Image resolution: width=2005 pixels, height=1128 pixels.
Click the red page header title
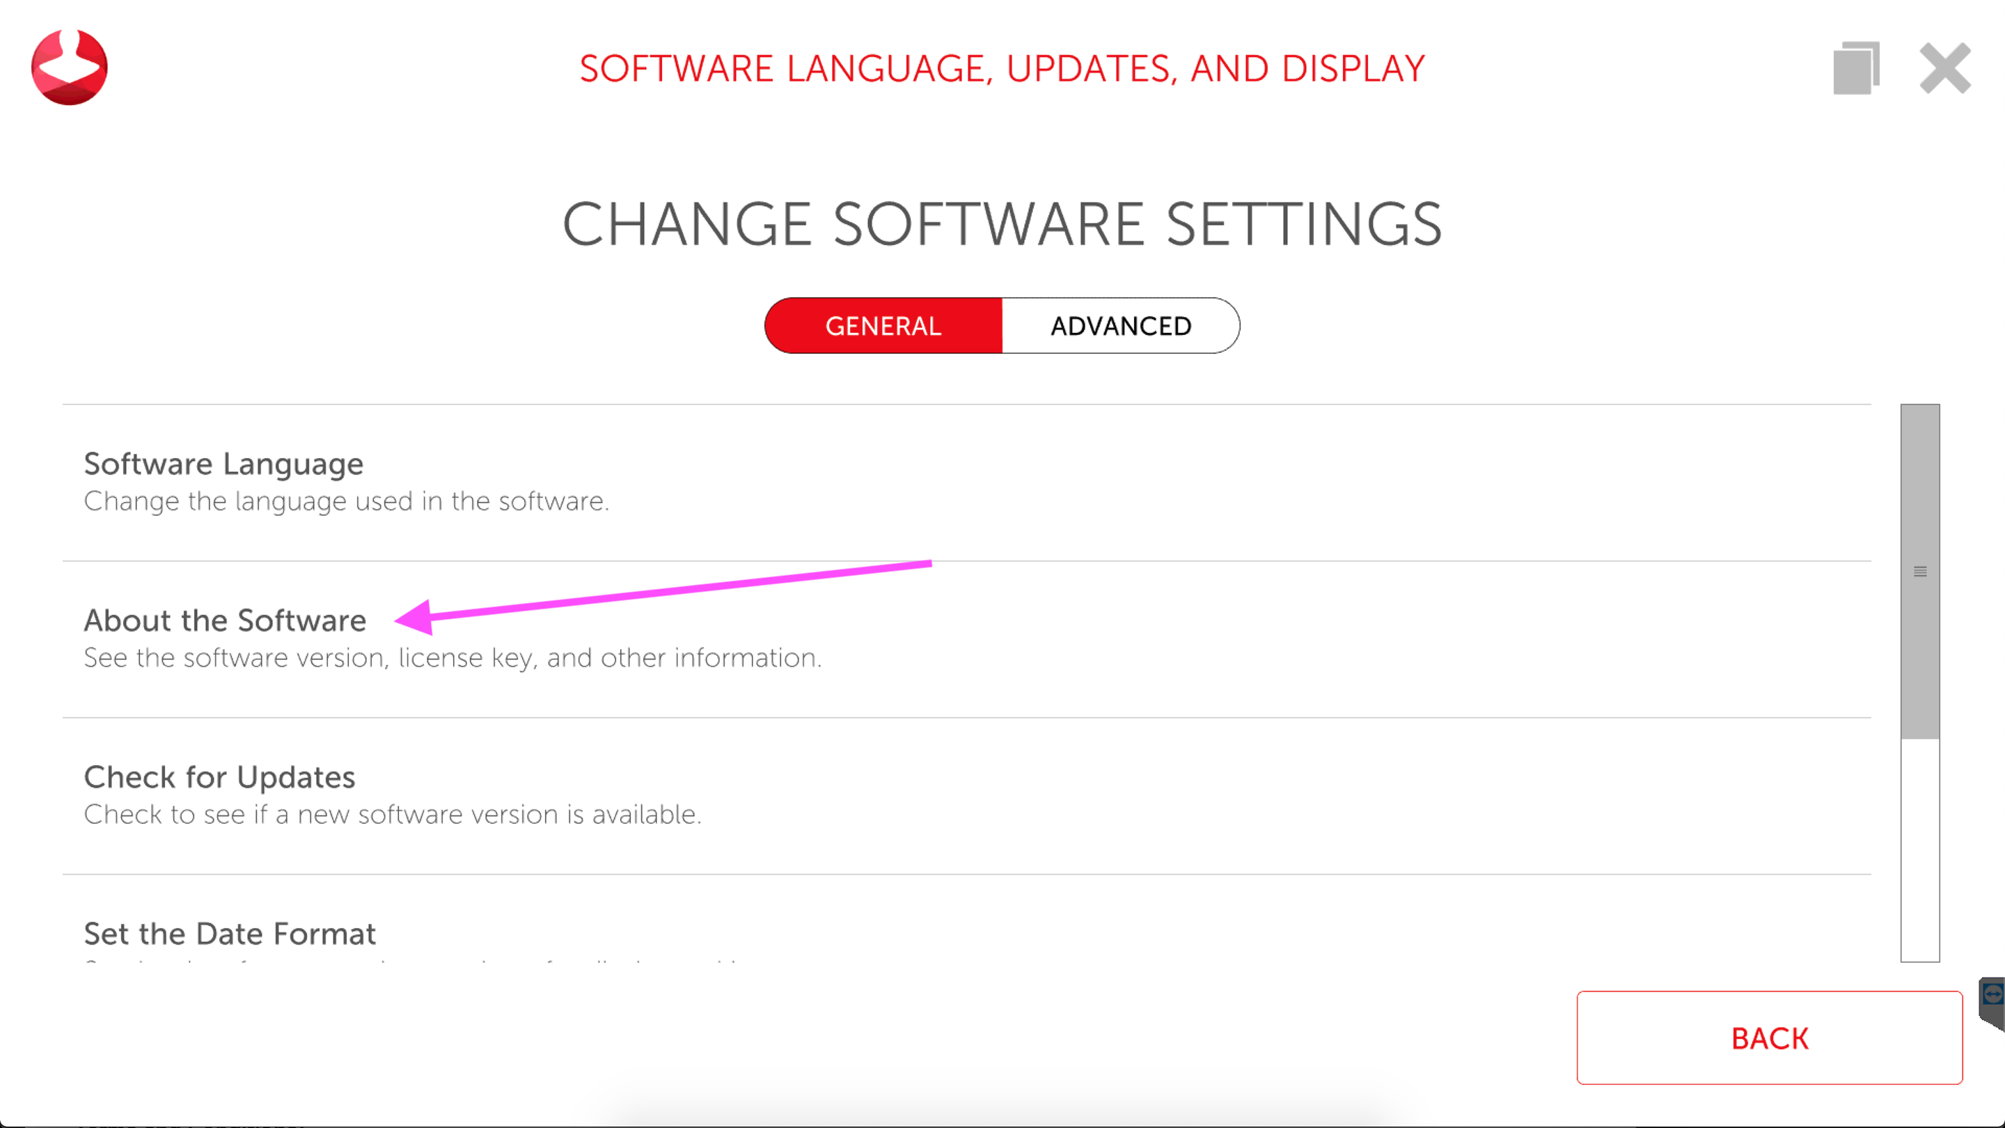coord(1002,68)
